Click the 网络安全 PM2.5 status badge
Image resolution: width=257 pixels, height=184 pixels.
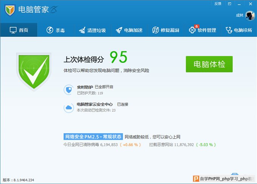(x=93, y=137)
